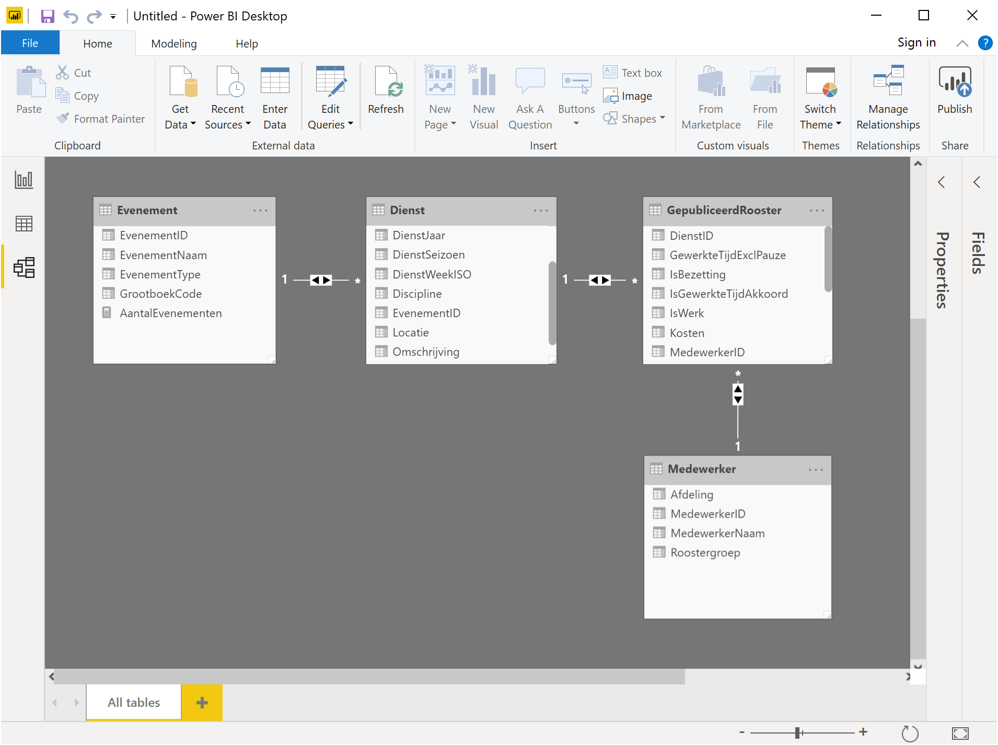Viewport: 998px width, 745px height.
Task: Switch to Report view in sidebar
Action: click(24, 180)
